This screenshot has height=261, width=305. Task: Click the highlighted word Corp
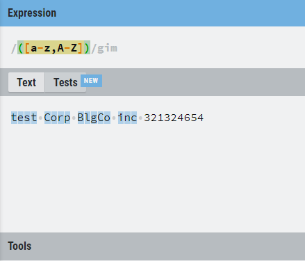pyautogui.click(x=57, y=118)
